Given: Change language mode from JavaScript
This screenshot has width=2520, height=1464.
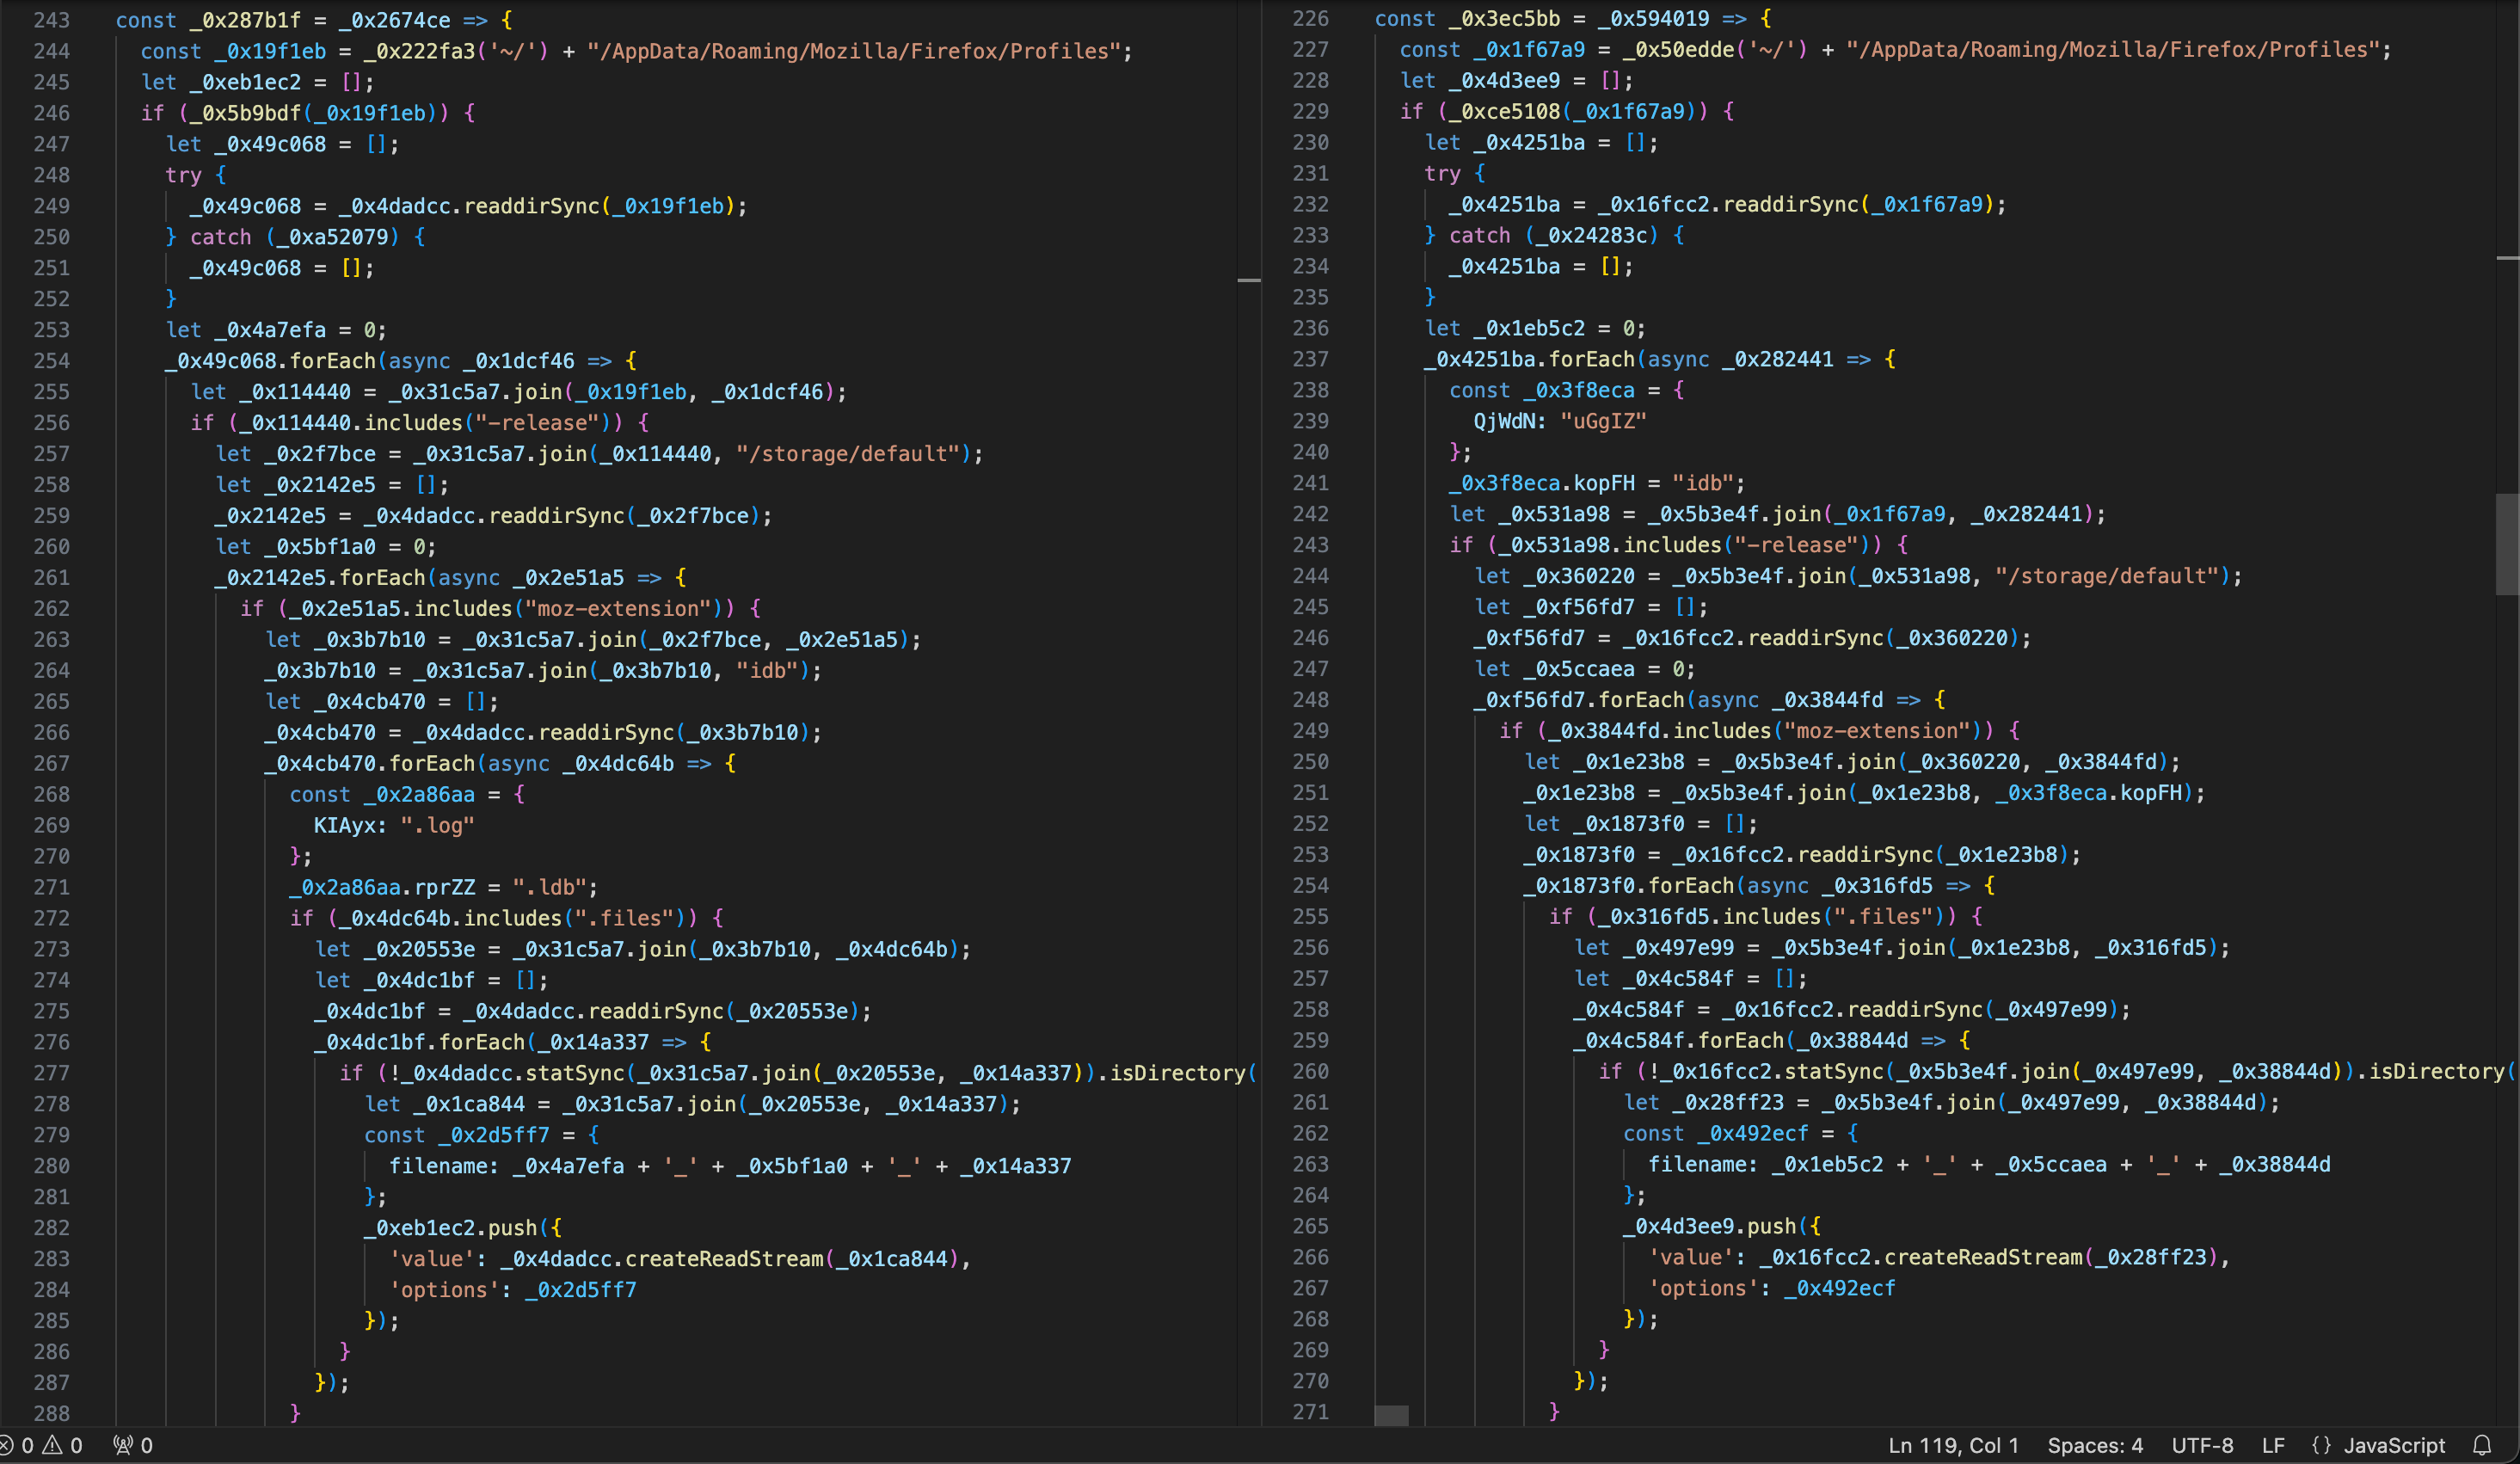Looking at the screenshot, I should point(2394,1445).
